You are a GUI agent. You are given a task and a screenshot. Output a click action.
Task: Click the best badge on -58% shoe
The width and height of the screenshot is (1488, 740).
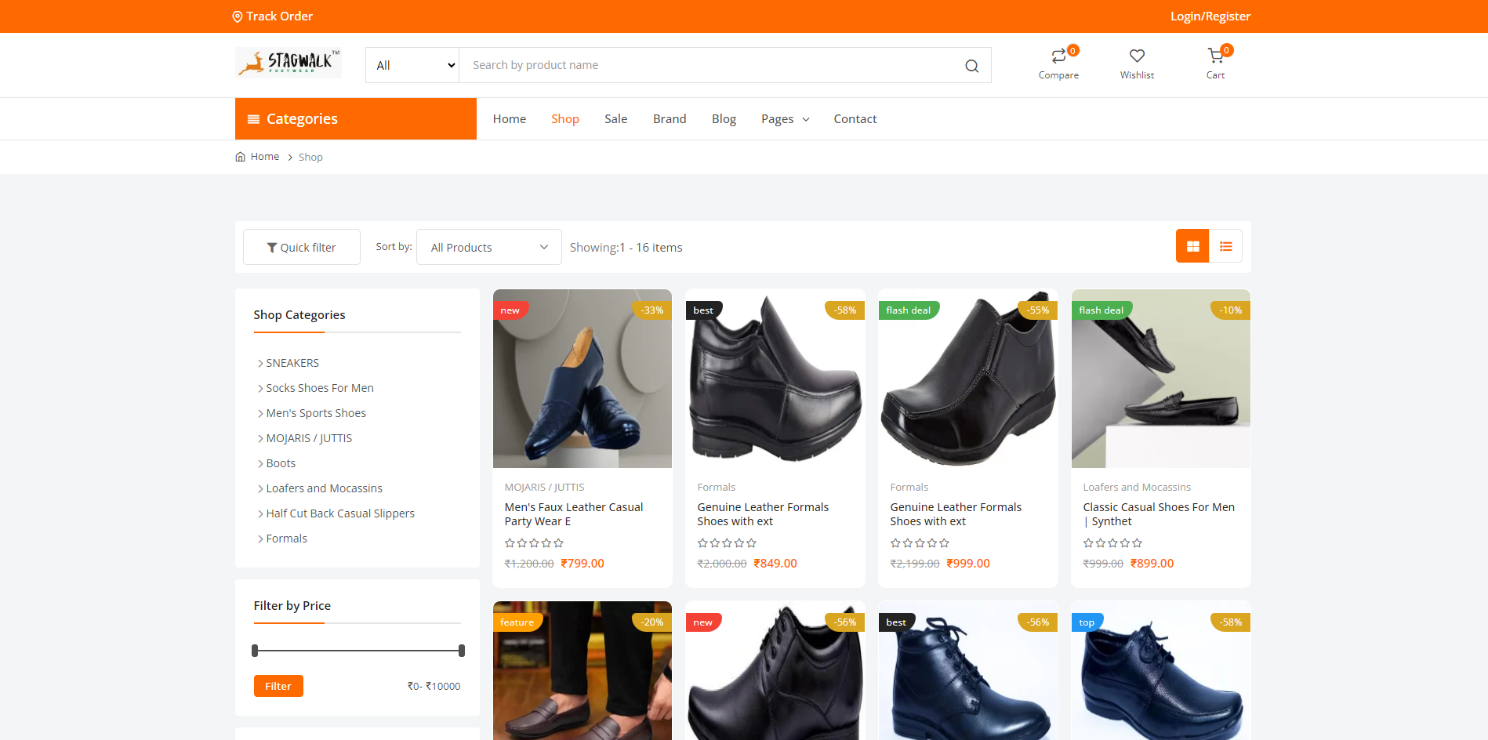point(703,310)
